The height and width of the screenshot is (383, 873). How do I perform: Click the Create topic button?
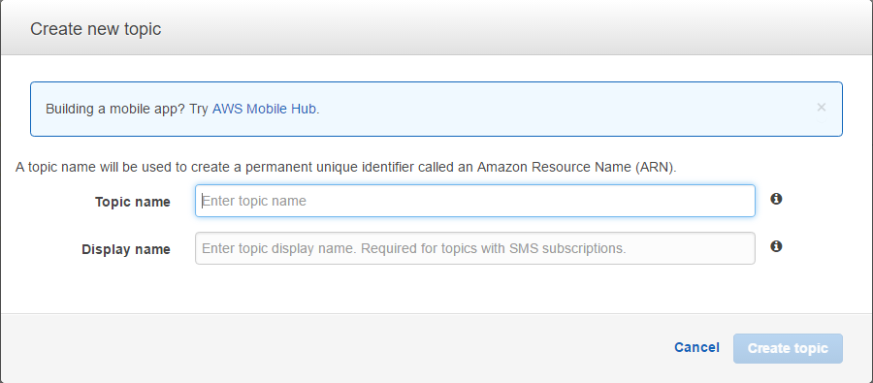coord(788,348)
